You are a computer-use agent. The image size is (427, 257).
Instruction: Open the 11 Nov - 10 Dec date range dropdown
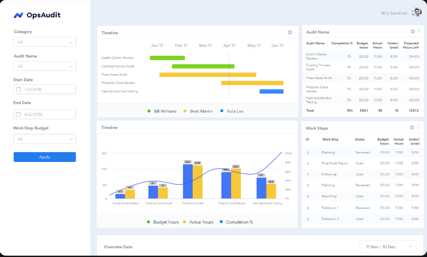[x=388, y=247]
